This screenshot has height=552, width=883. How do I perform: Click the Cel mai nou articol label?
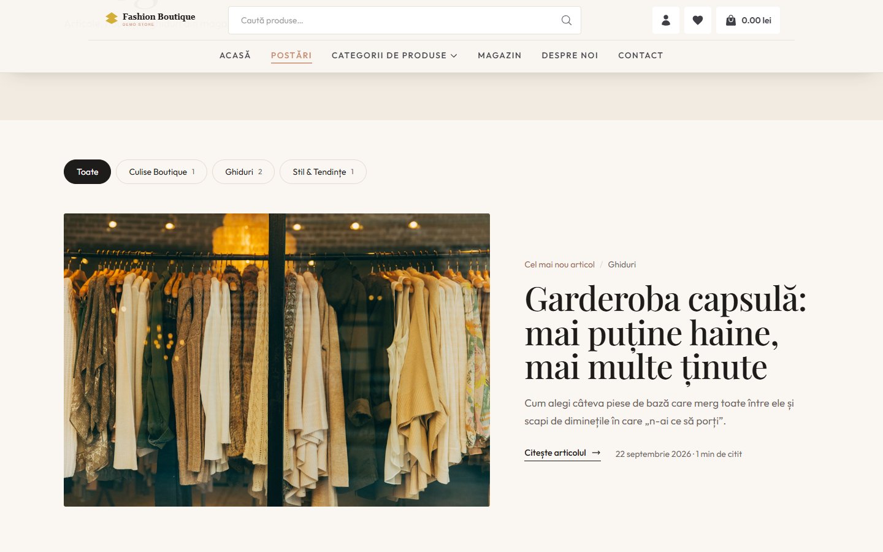click(x=559, y=264)
